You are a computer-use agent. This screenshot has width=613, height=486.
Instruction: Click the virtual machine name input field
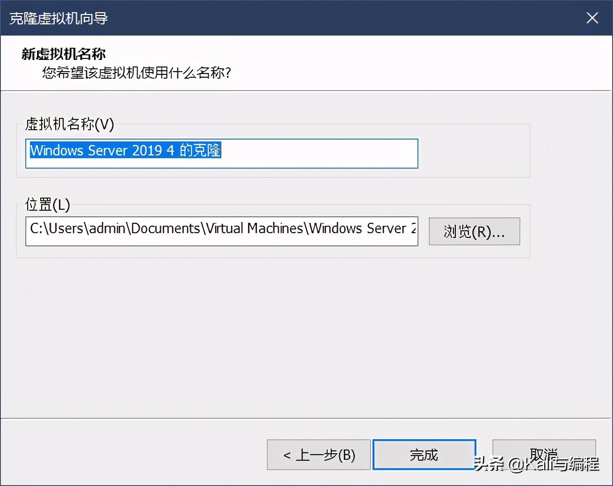coord(221,153)
